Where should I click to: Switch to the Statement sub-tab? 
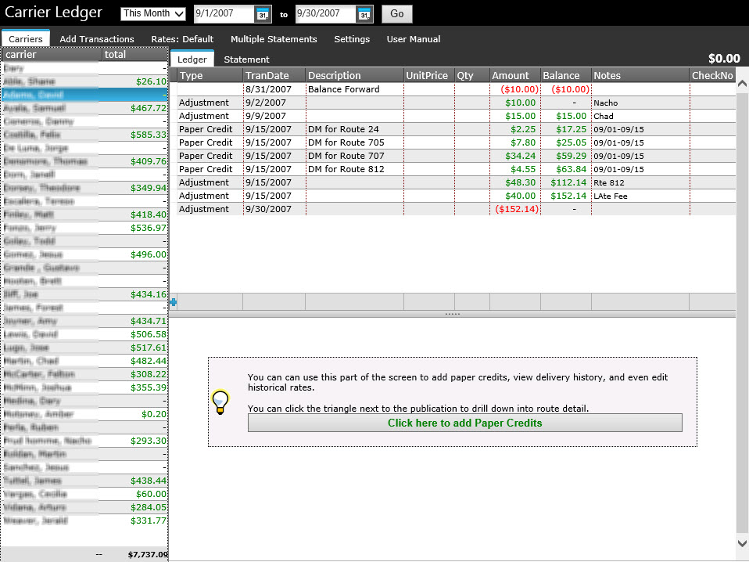246,59
